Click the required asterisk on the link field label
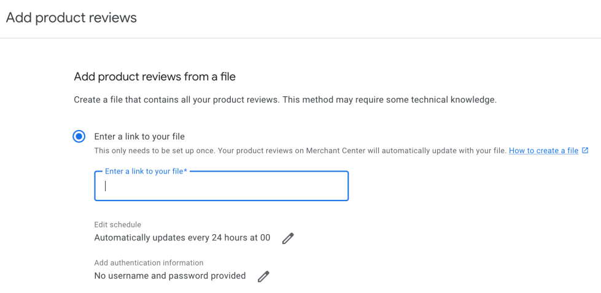601x293 pixels. (185, 172)
